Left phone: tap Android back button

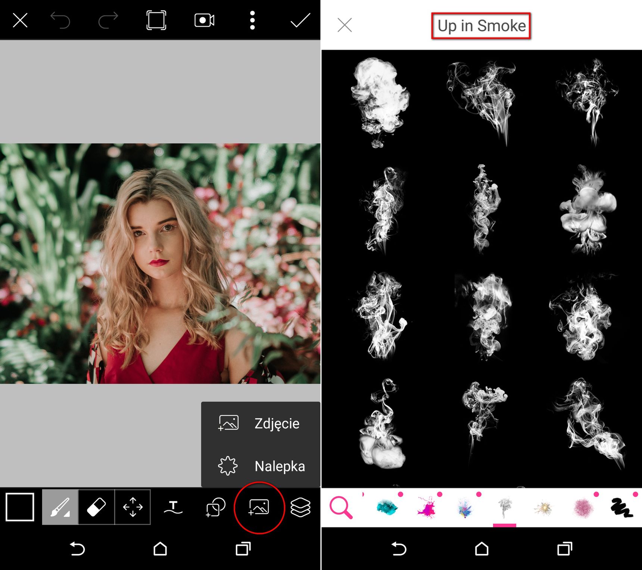[77, 549]
